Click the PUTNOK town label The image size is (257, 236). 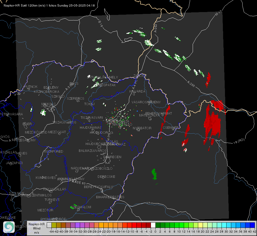[31, 87]
